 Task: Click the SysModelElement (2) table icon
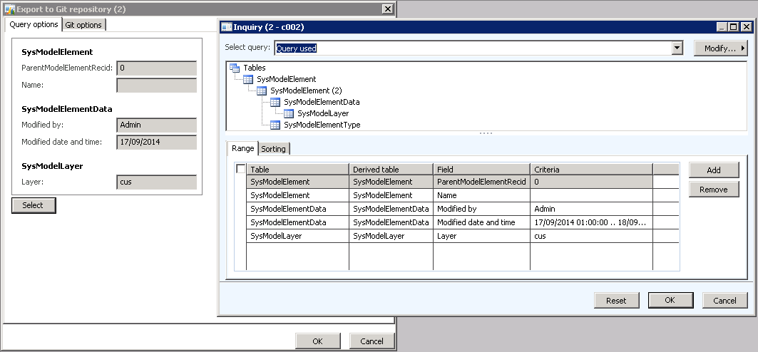(262, 90)
